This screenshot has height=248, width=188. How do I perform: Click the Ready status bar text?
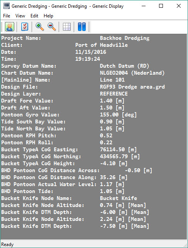7,245
